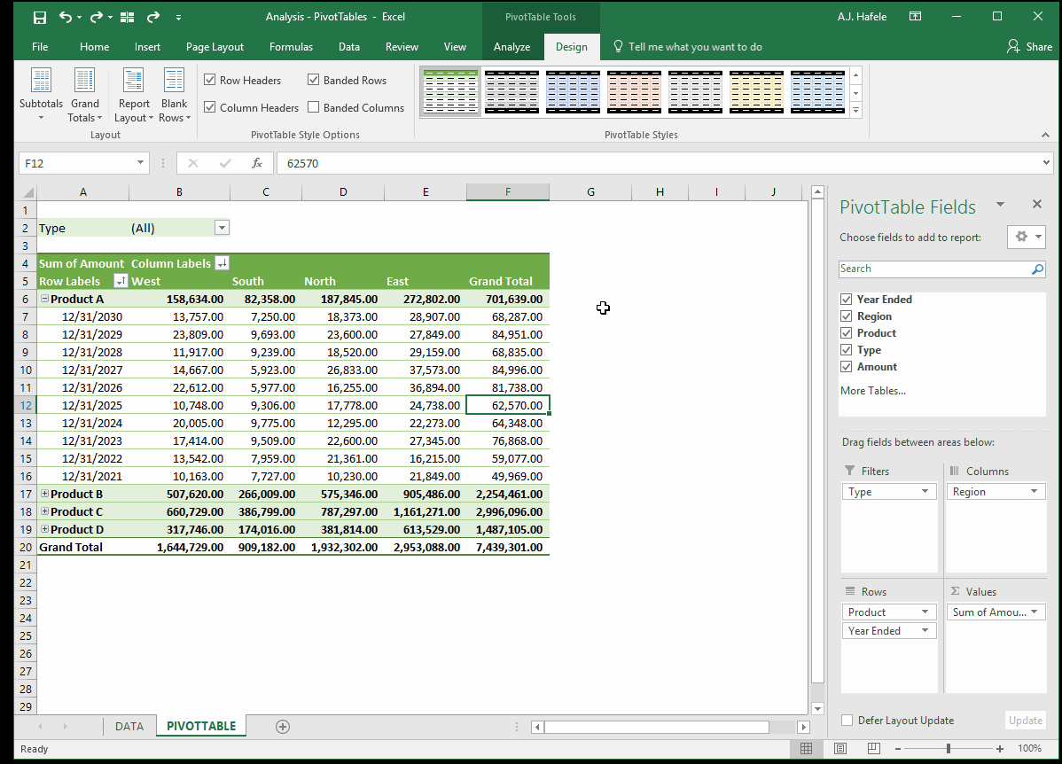The width and height of the screenshot is (1062, 764).
Task: Click the Share button
Action: coord(1029,47)
